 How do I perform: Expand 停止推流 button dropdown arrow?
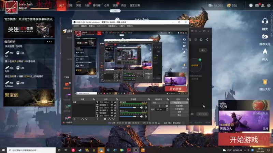[x=187, y=103]
